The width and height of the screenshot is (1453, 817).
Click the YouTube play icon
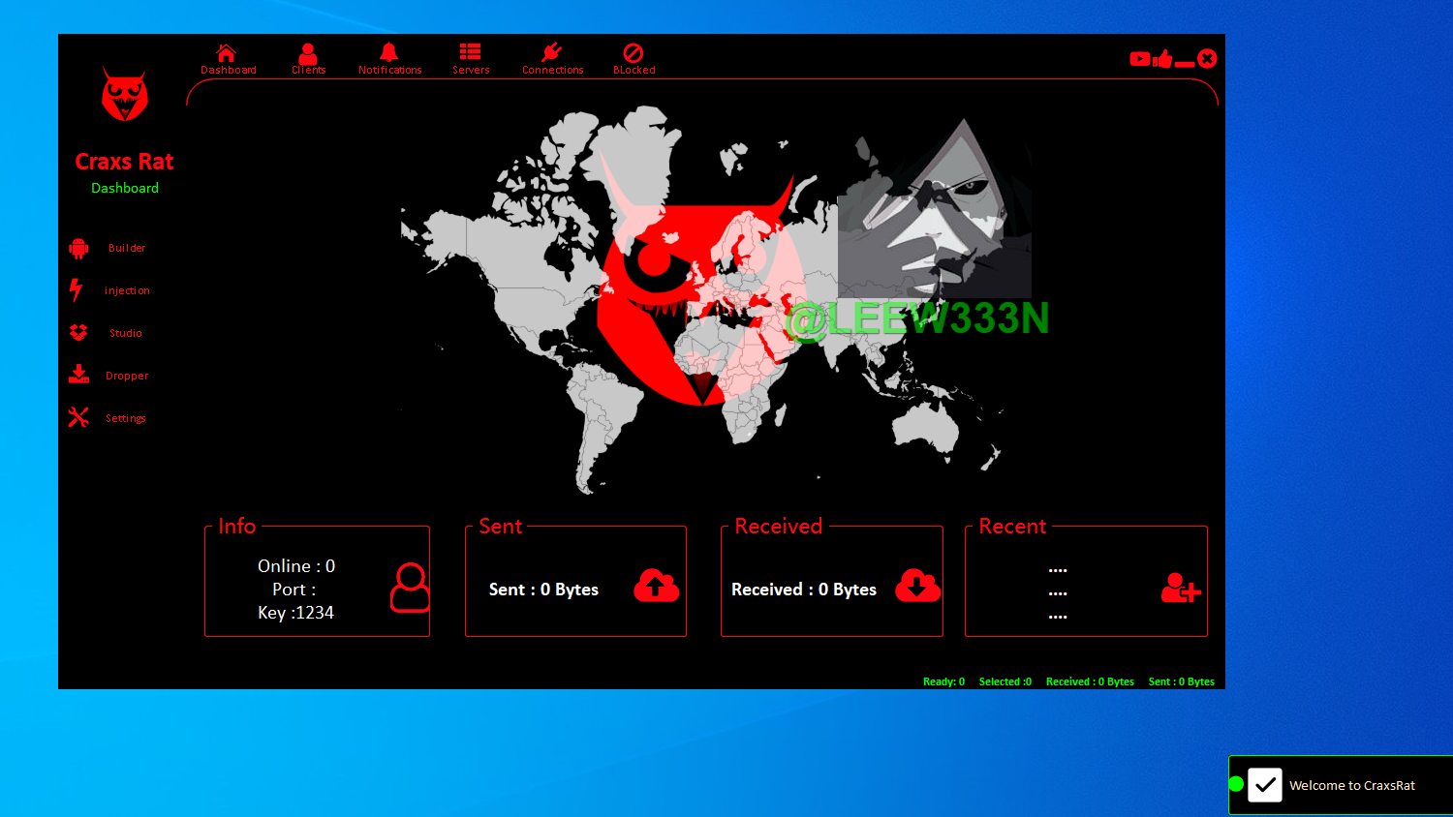pyautogui.click(x=1139, y=59)
